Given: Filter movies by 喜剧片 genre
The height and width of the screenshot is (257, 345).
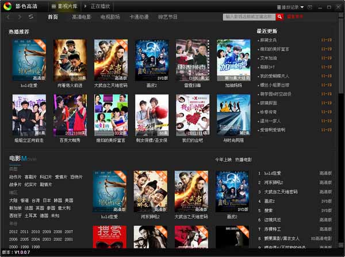Looking at the screenshot, I should tap(30, 177).
